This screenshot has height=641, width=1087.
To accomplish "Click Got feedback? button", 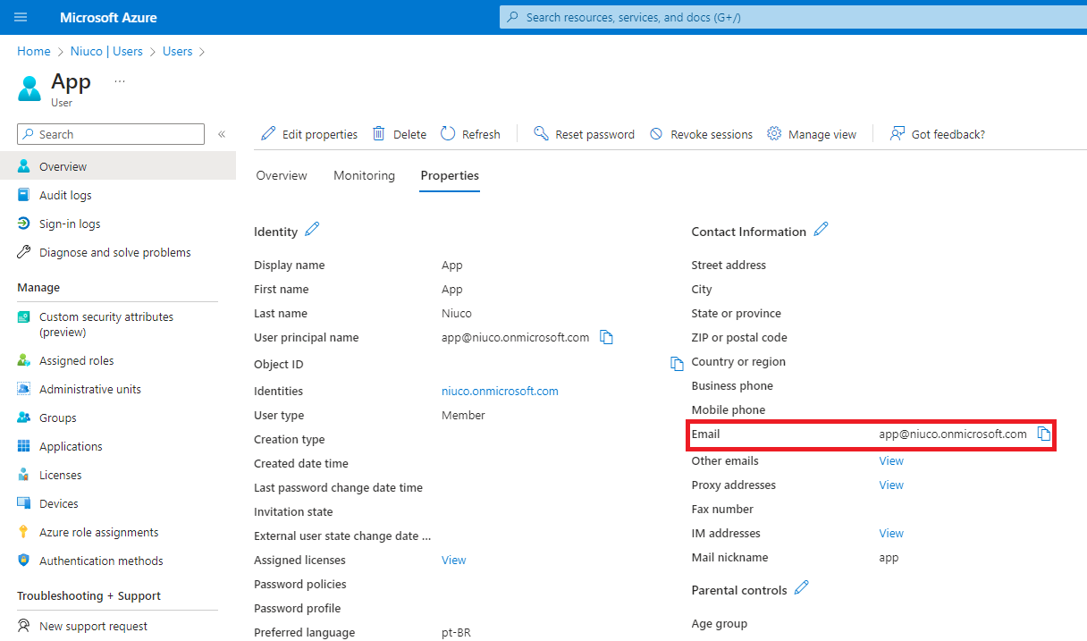I will [x=938, y=134].
